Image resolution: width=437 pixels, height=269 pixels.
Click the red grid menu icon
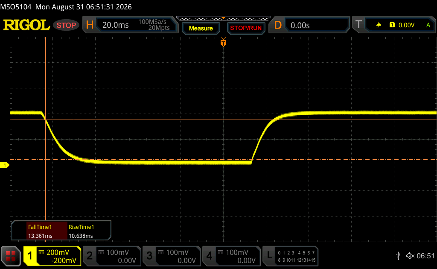(x=11, y=256)
